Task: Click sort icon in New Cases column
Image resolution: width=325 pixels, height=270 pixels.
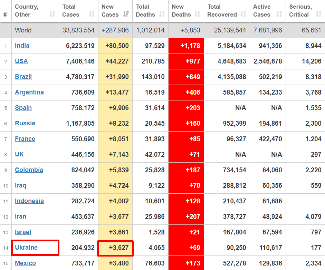Action: click(126, 14)
